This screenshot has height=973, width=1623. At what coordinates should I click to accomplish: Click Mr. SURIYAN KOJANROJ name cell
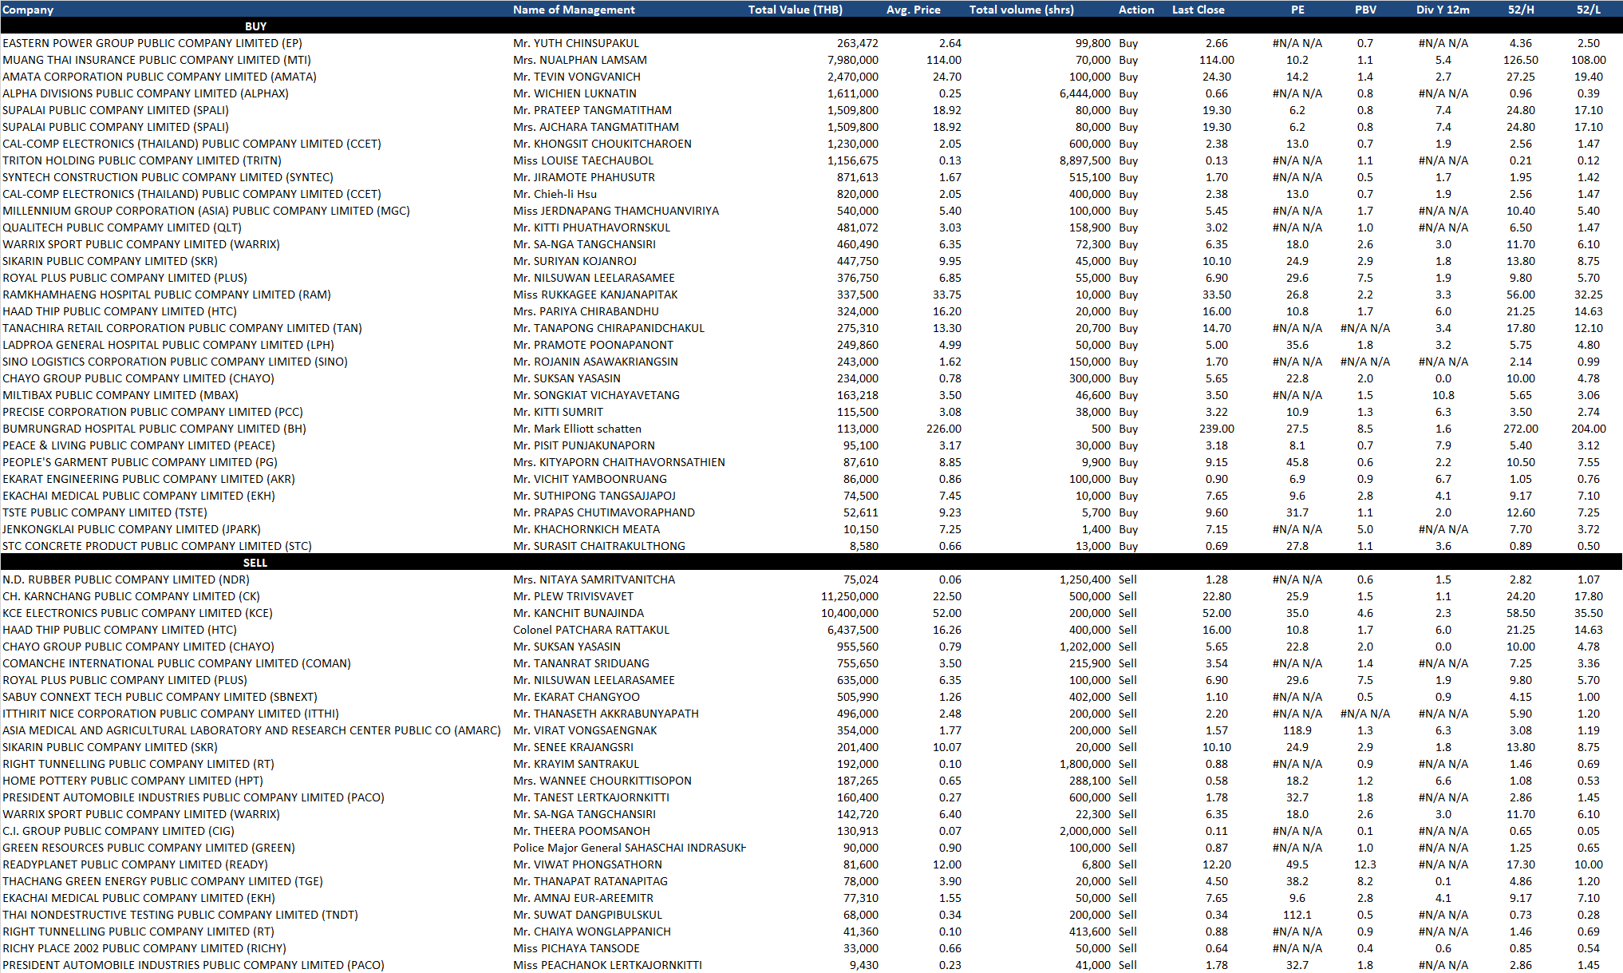pyautogui.click(x=575, y=261)
